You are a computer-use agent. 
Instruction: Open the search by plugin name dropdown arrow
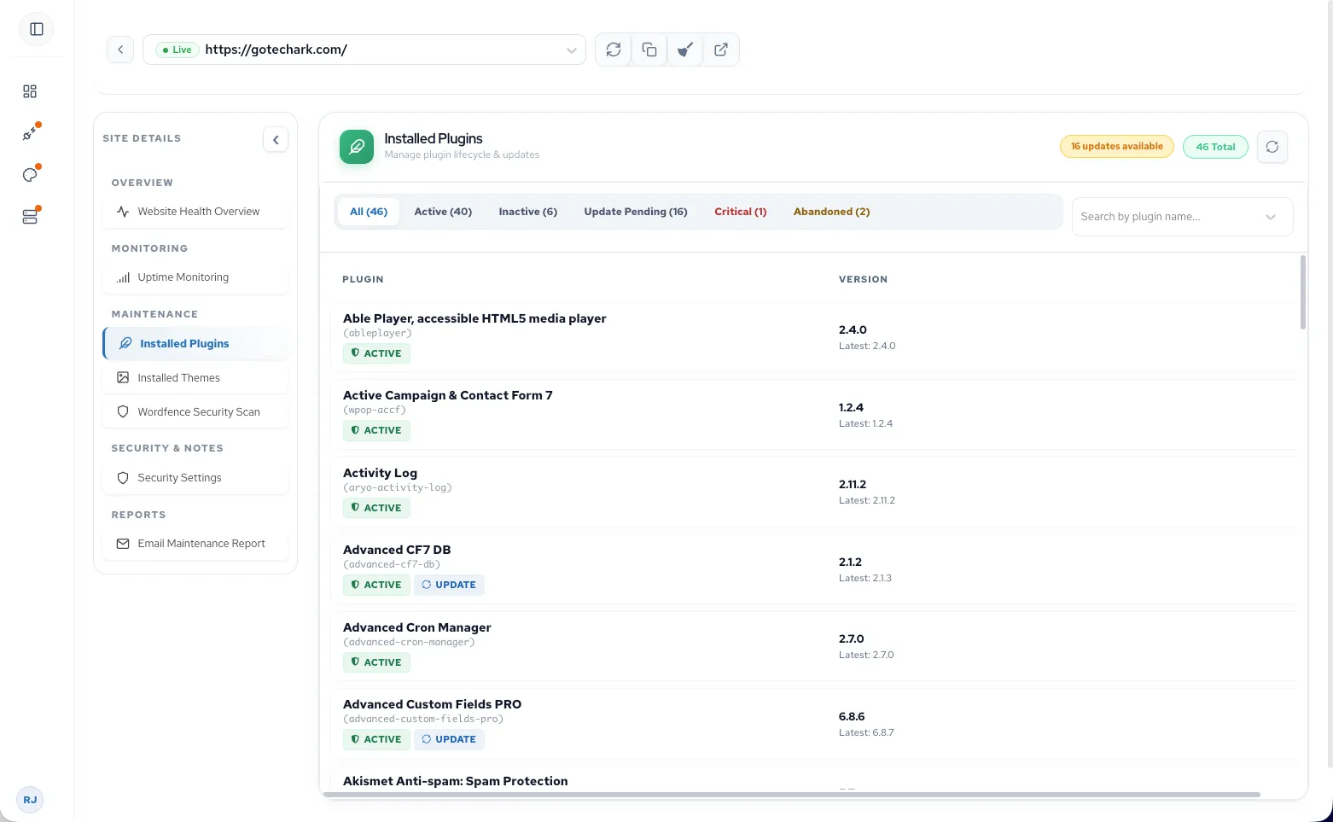(x=1271, y=217)
